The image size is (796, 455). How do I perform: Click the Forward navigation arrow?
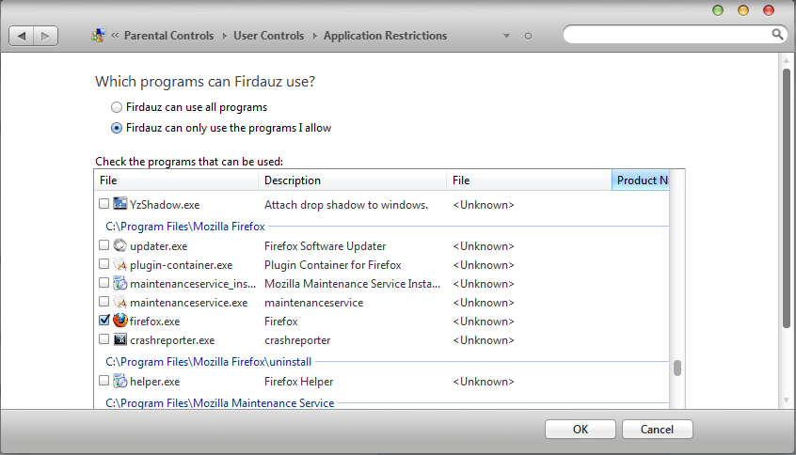[46, 36]
